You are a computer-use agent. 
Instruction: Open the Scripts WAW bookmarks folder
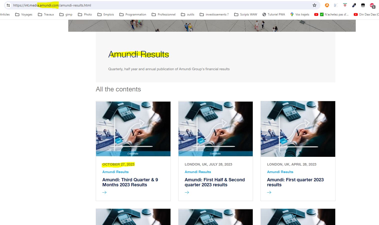(x=245, y=14)
